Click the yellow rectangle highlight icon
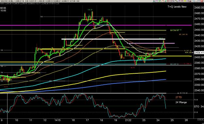 tap(185, 1)
